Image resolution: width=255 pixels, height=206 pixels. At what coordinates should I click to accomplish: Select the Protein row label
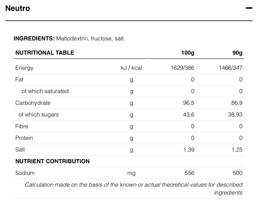(24, 138)
